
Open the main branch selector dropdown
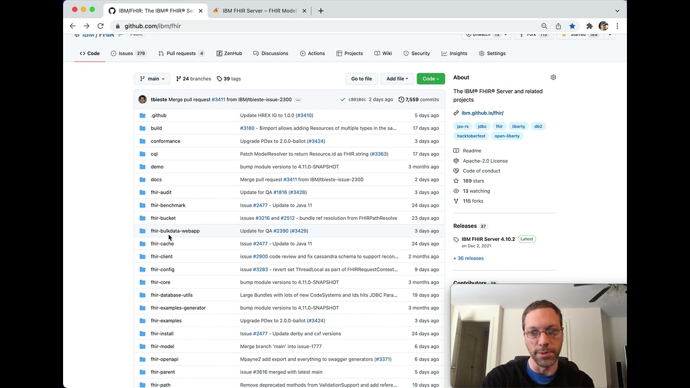coord(152,79)
